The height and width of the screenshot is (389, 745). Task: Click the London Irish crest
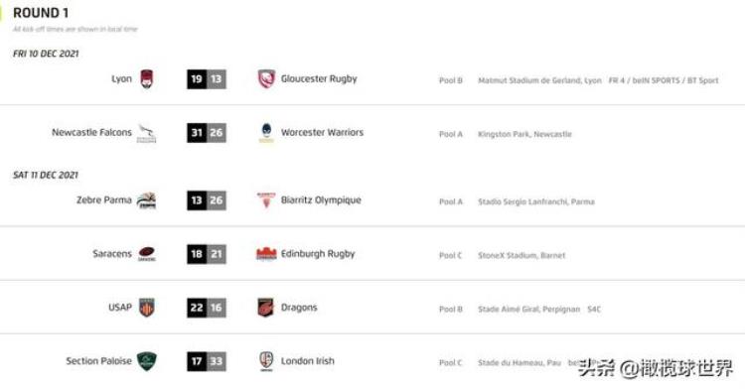[266, 361]
